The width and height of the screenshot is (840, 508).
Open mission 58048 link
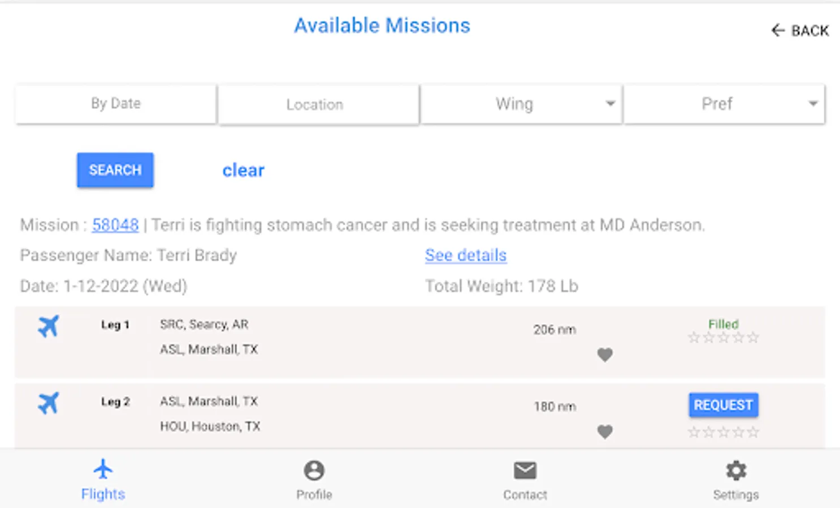pyautogui.click(x=115, y=225)
